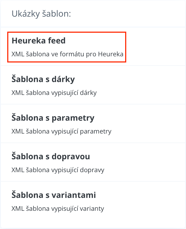The height and width of the screenshot is (229, 186).
Task: Choose the "Šablona s parametry" heading
Action: coord(53,118)
